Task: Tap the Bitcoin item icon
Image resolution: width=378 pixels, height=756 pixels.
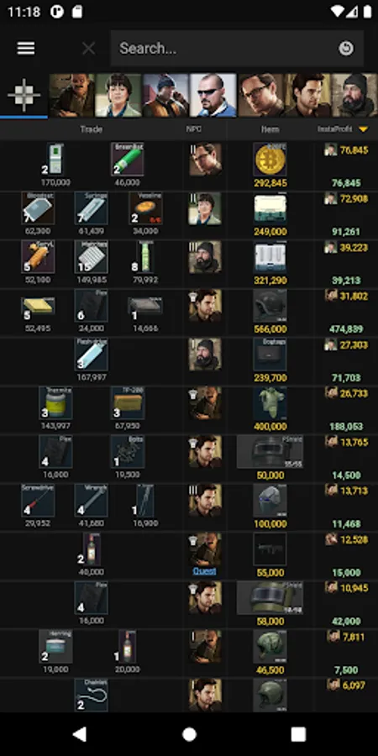Action: coord(270,159)
